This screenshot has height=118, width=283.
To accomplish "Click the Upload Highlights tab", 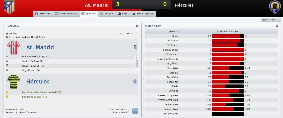I will point(143,14).
